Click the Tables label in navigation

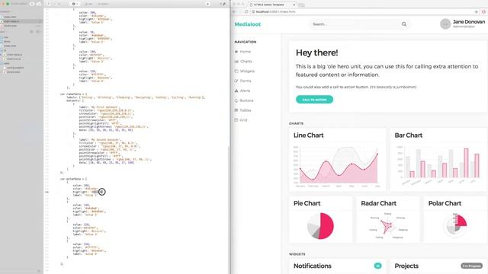coord(246,110)
